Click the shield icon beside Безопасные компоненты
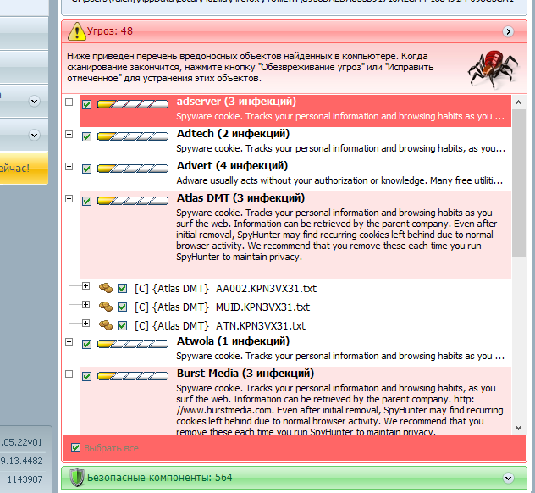 [x=77, y=477]
